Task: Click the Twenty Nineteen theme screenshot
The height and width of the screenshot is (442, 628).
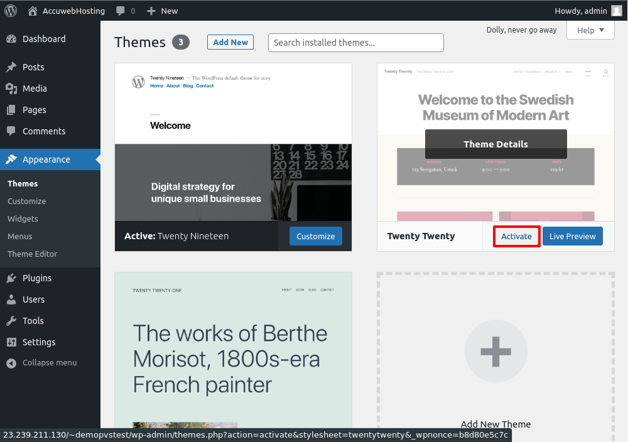Action: [x=233, y=142]
